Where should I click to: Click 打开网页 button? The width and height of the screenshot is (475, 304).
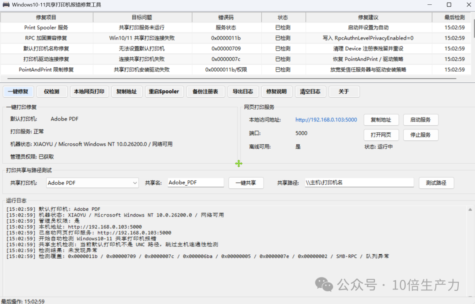click(x=381, y=135)
